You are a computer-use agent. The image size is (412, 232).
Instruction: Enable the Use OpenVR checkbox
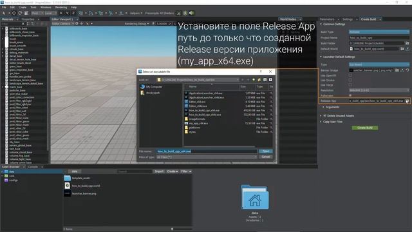pos(350,75)
